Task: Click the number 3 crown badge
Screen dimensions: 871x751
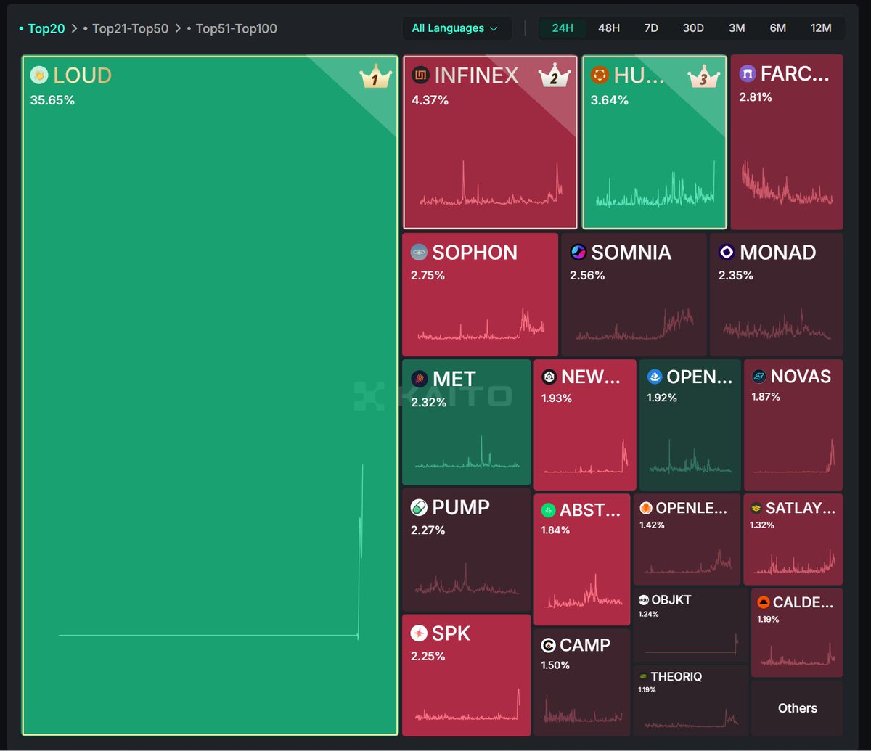Action: point(703,76)
